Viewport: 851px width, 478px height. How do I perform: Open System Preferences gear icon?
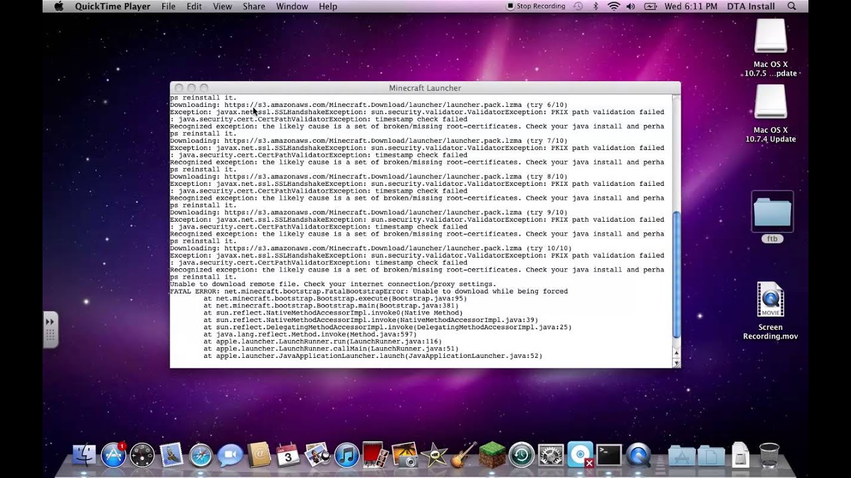click(x=550, y=455)
